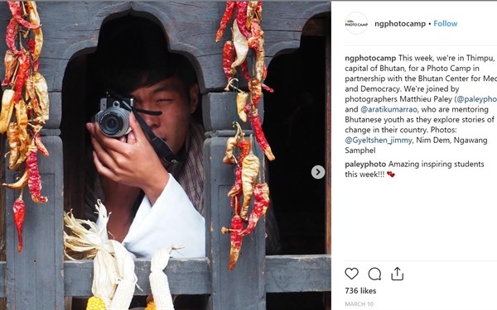The height and width of the screenshot is (310, 497).
Task: Like the post with the heart icon
Action: (x=351, y=274)
